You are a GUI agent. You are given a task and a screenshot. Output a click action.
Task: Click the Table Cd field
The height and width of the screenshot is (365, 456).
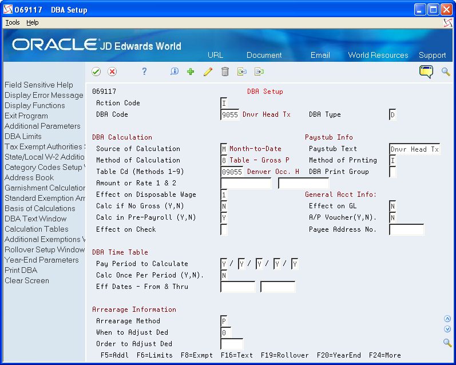click(232, 172)
